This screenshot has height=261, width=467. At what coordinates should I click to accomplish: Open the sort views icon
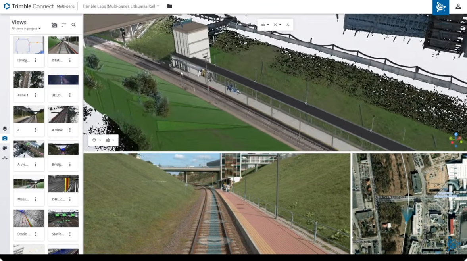[64, 25]
